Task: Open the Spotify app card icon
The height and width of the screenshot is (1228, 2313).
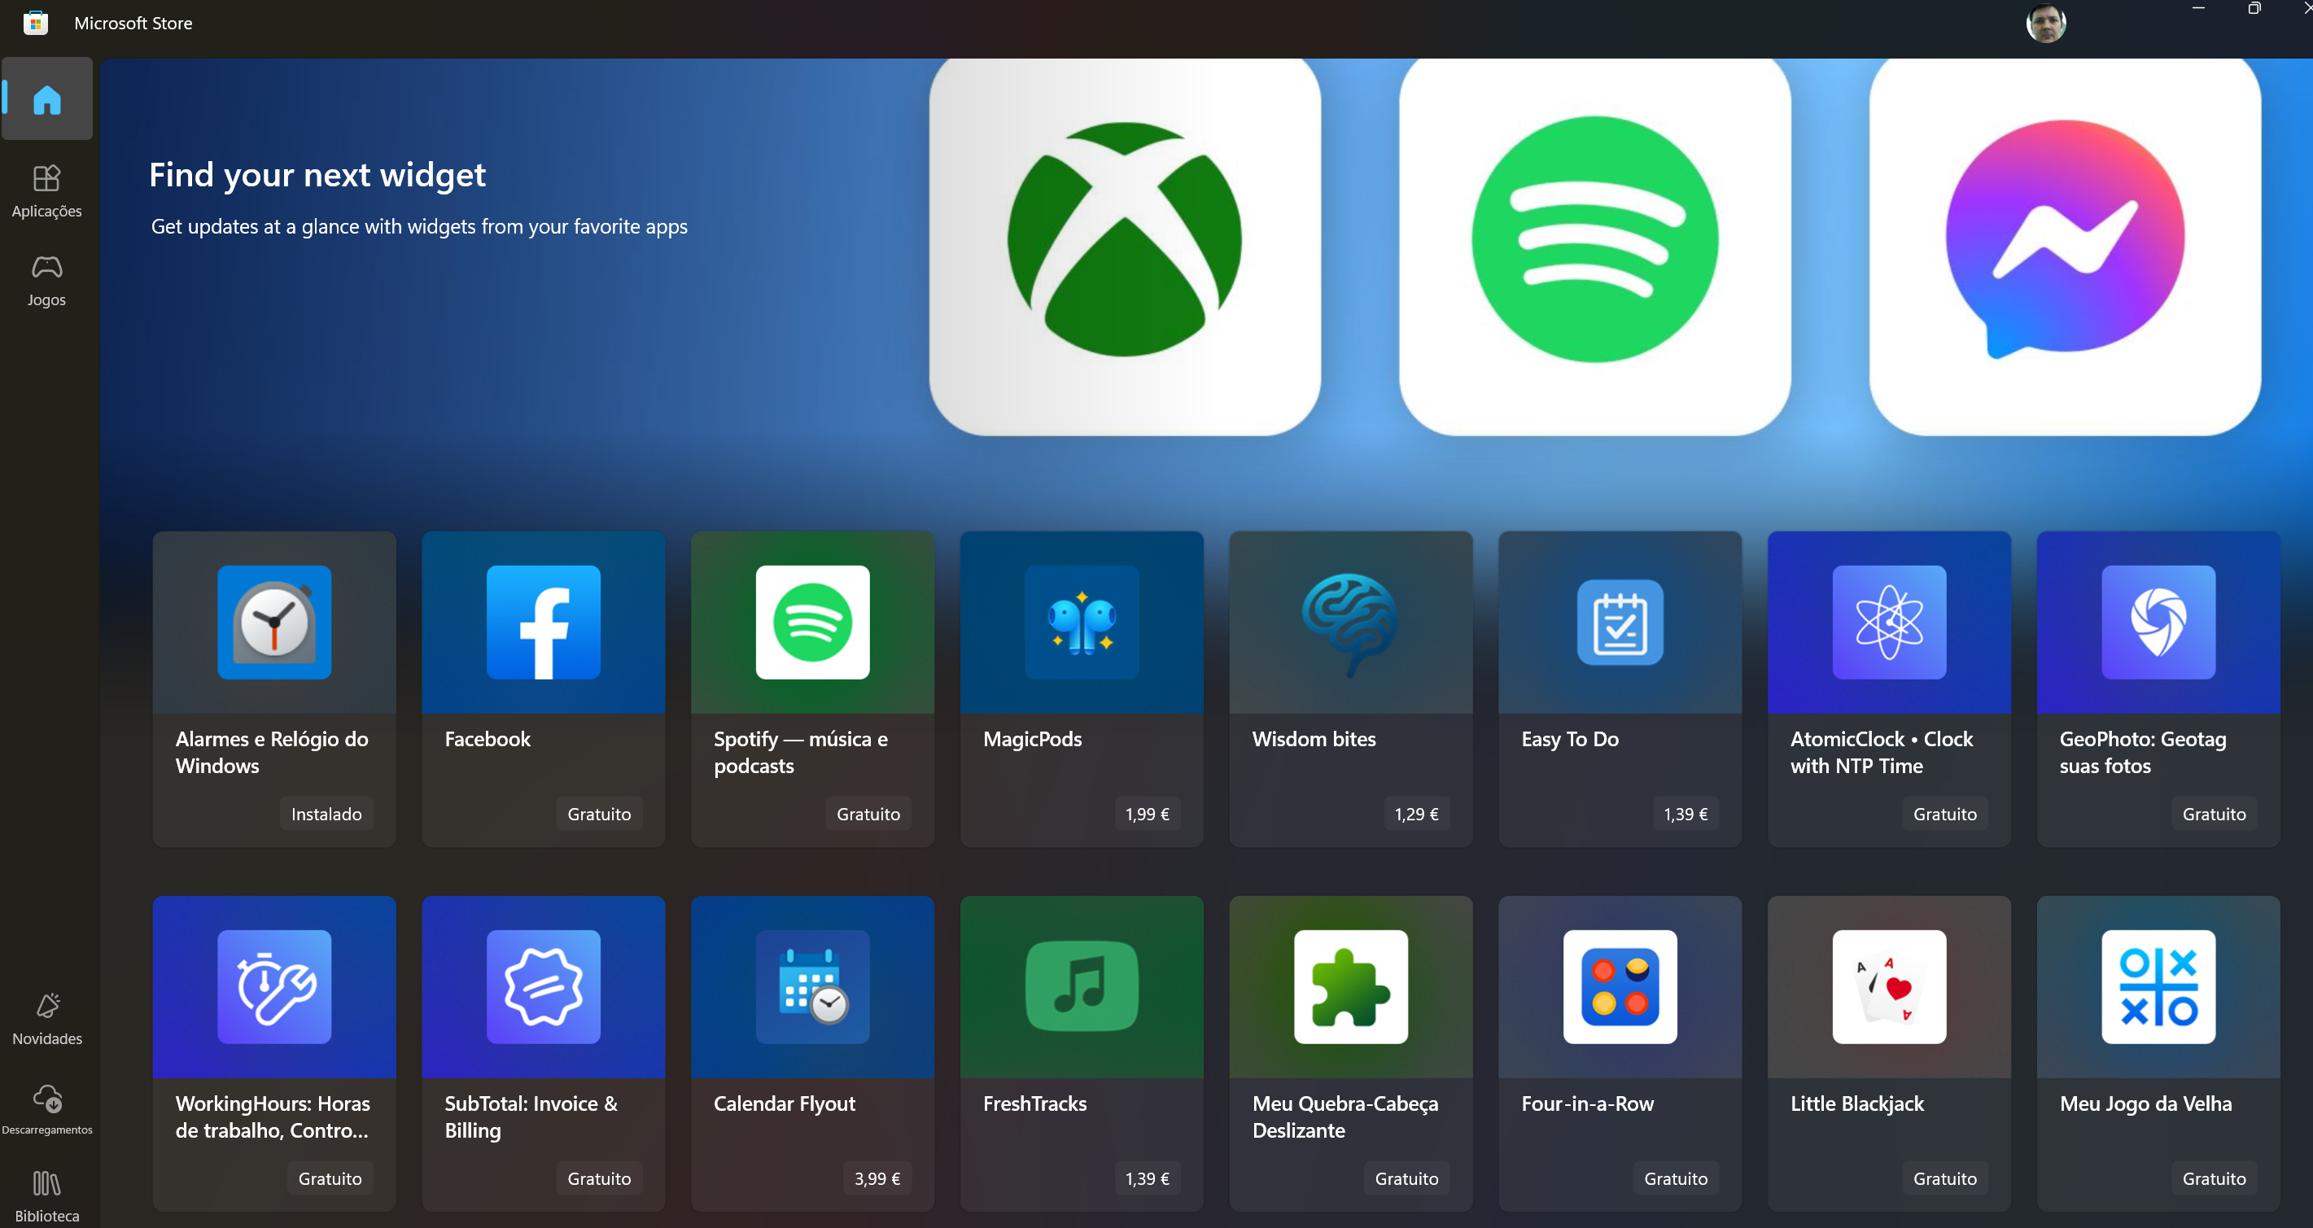Action: [x=812, y=622]
